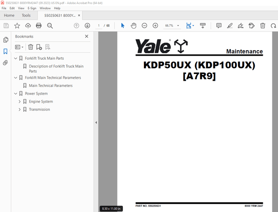This screenshot has width=278, height=212.
Task: Add document to starred favorites
Action: click(17, 26)
